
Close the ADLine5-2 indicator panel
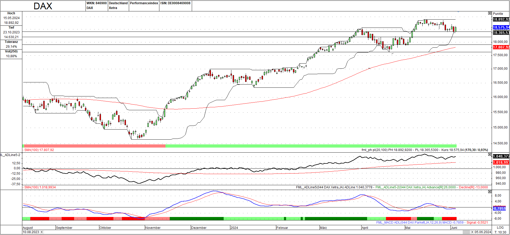[x=490, y=154]
